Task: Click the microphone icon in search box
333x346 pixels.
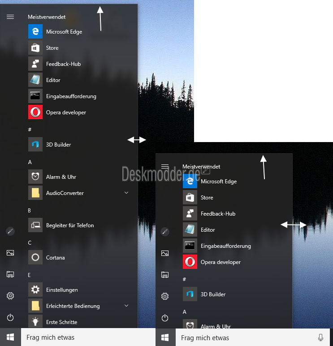Action: click(x=320, y=337)
